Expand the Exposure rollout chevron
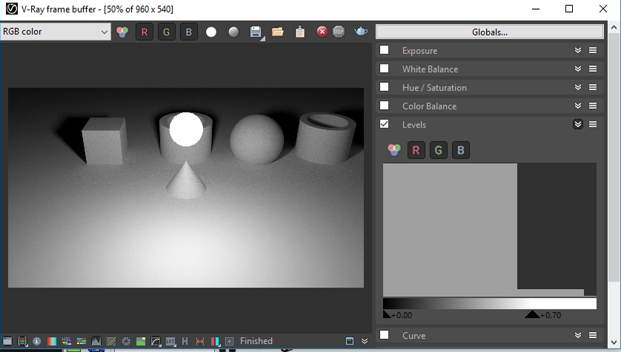621x352 pixels. coord(578,50)
